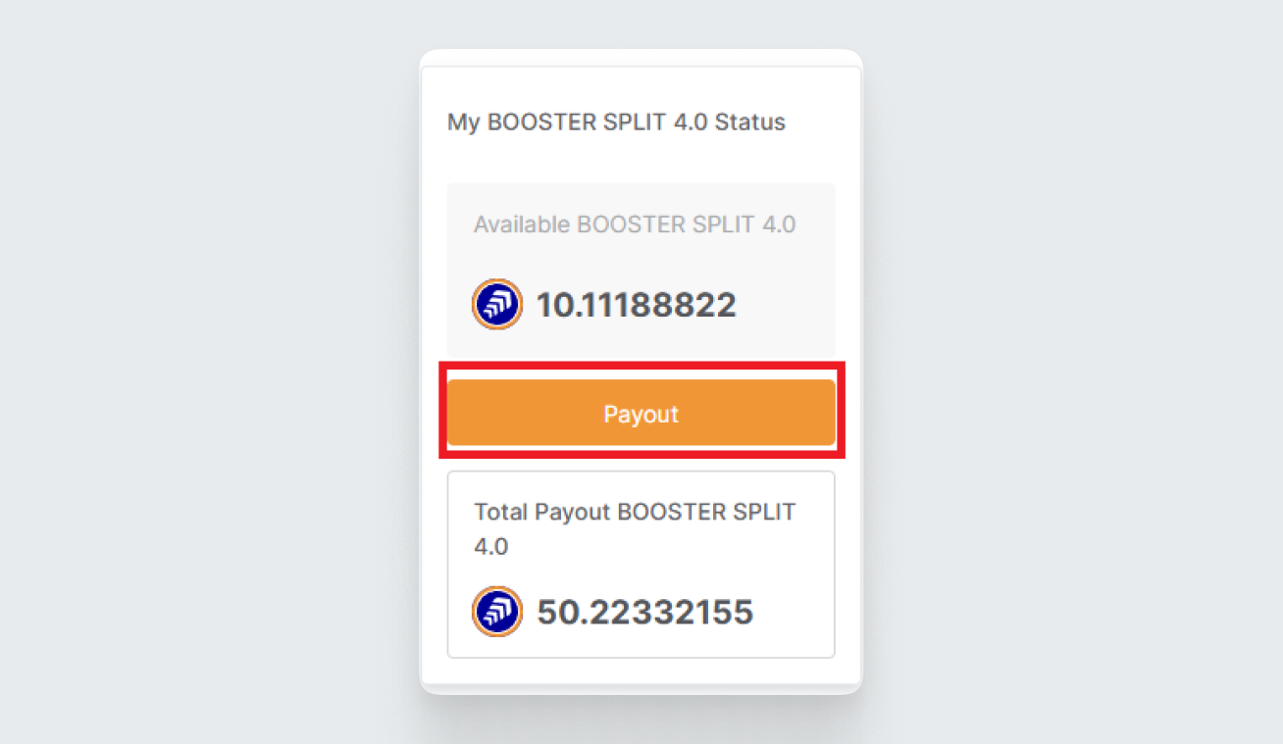Click the gray page background right of the card
This screenshot has height=744, width=1283.
(1079, 372)
